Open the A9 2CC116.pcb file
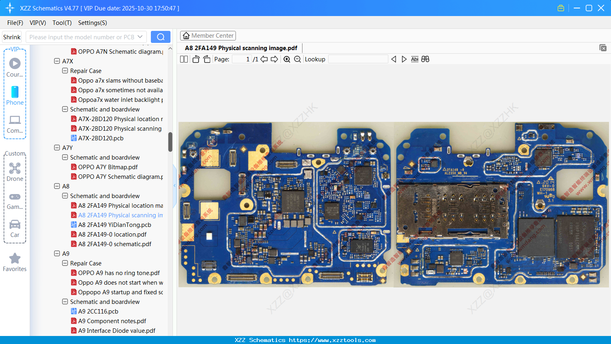Image resolution: width=611 pixels, height=344 pixels. point(98,311)
